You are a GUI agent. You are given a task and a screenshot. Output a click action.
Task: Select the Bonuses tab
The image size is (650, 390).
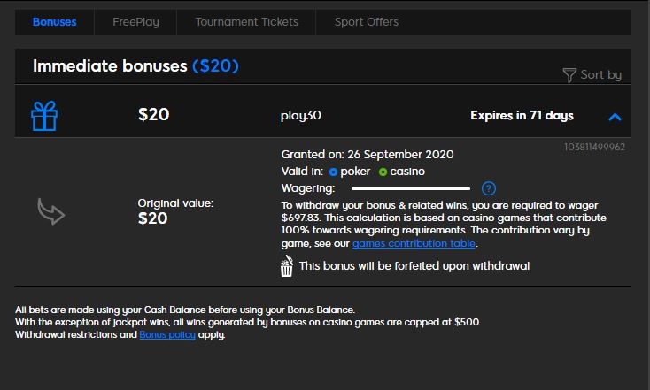point(54,22)
